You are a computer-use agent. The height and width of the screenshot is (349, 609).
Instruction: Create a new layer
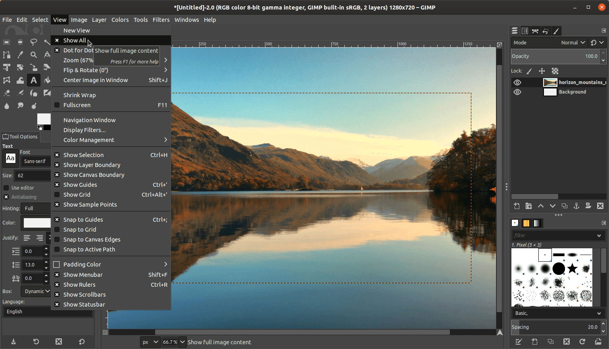(516, 206)
